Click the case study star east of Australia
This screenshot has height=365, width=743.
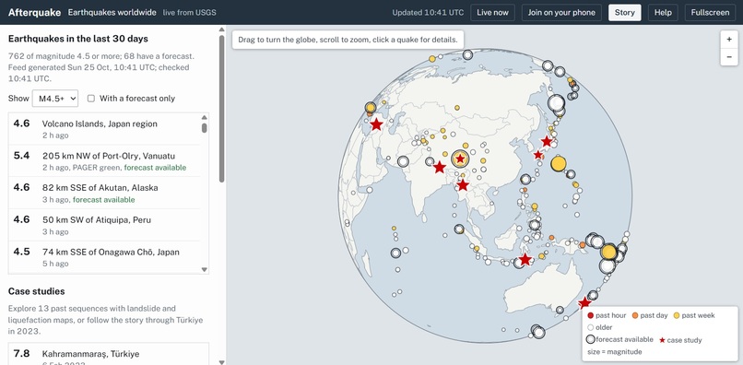point(584,302)
